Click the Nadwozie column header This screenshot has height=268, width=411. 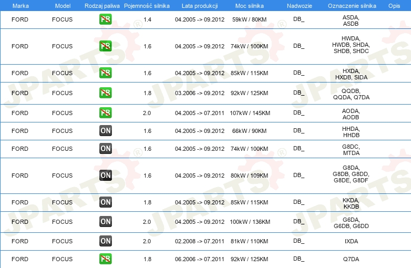(300, 6)
